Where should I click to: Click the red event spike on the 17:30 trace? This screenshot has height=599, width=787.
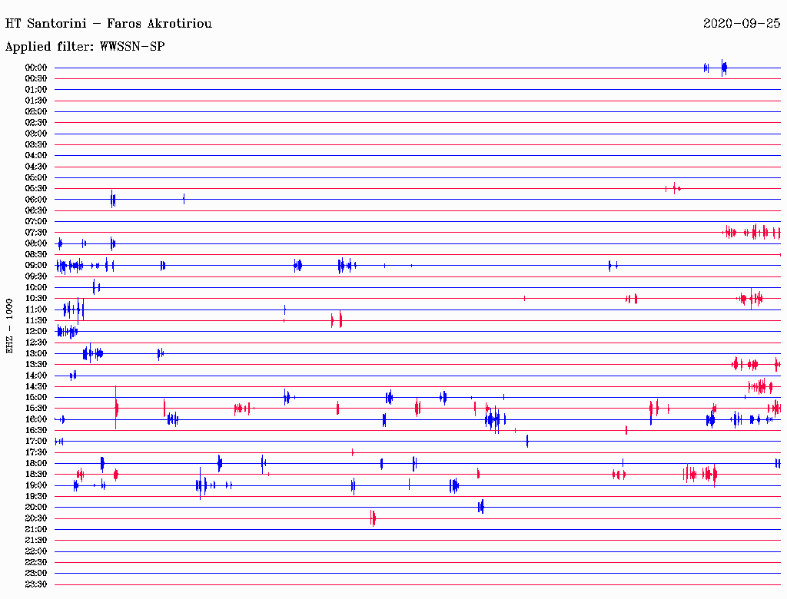[352, 452]
